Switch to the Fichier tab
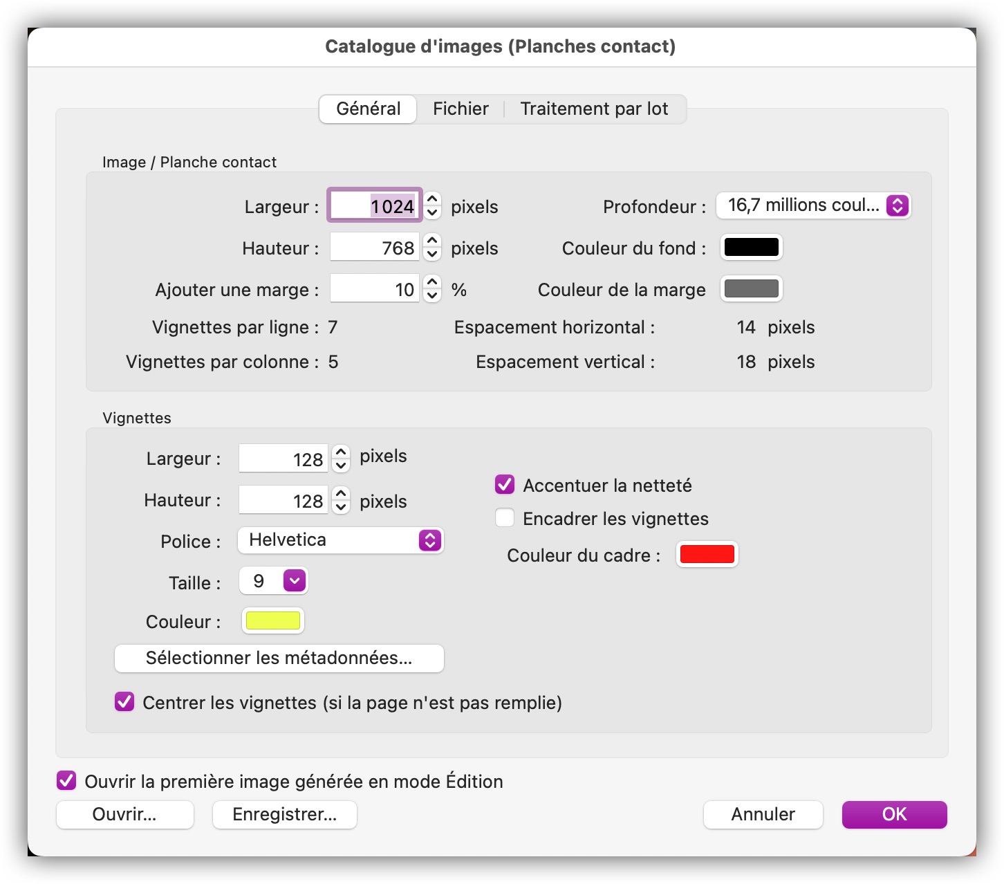 461,109
